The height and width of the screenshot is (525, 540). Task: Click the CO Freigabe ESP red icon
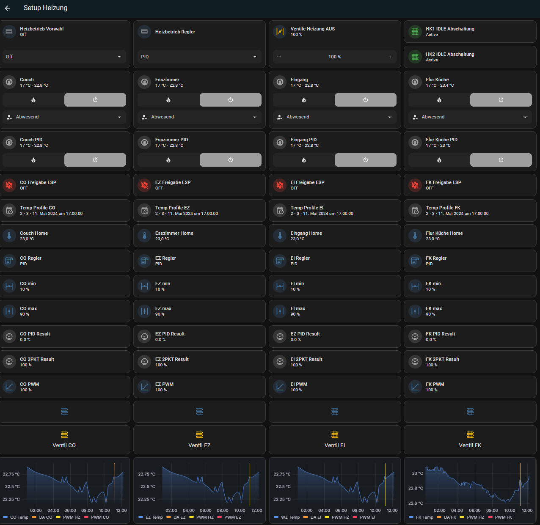9,185
